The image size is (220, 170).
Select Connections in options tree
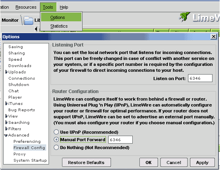coord(22,78)
